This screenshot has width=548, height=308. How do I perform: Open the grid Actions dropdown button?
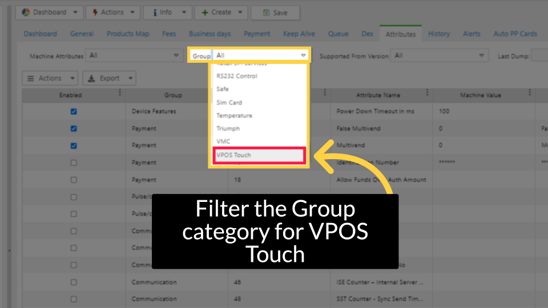pyautogui.click(x=50, y=78)
